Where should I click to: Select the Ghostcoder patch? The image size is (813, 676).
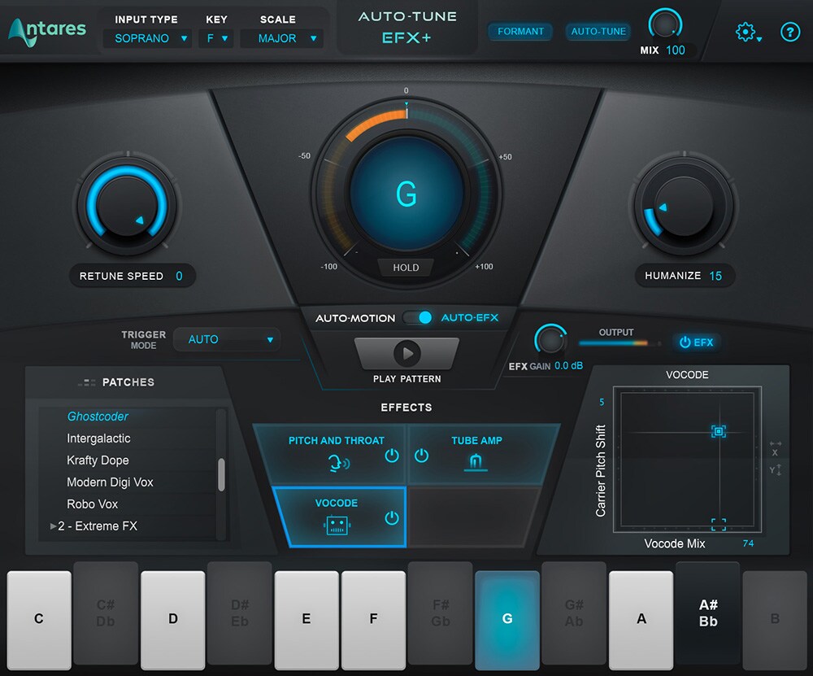pyautogui.click(x=98, y=417)
